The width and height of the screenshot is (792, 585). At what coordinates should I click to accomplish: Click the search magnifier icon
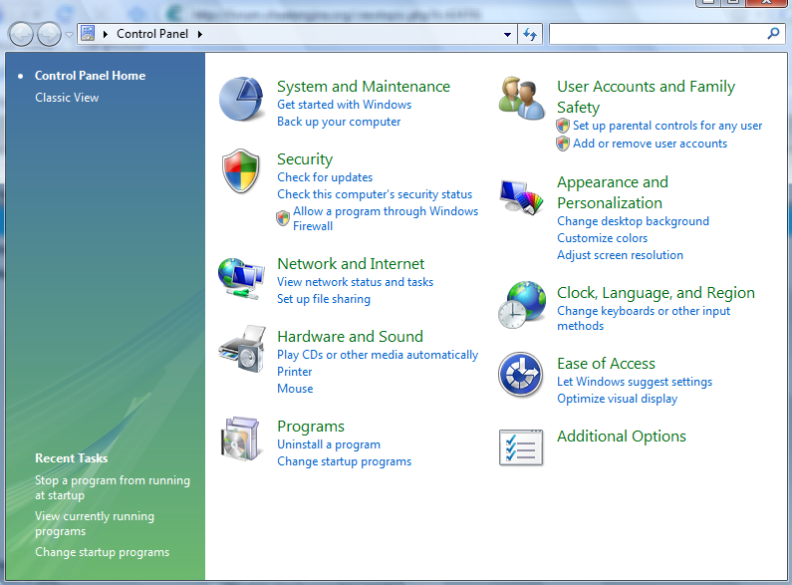click(773, 34)
